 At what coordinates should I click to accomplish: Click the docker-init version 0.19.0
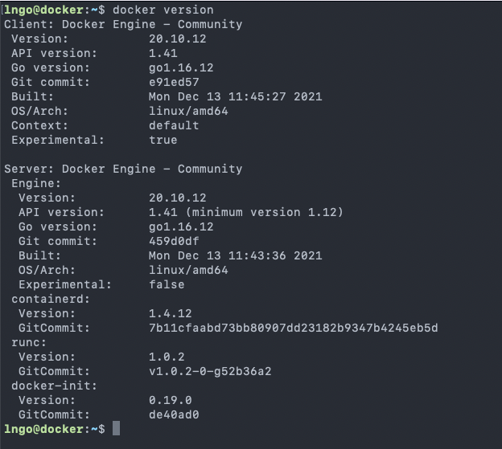[x=171, y=400]
